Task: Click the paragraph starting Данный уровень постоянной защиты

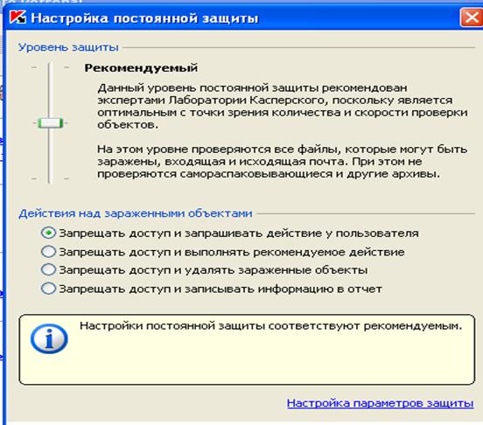Action: pos(283,106)
